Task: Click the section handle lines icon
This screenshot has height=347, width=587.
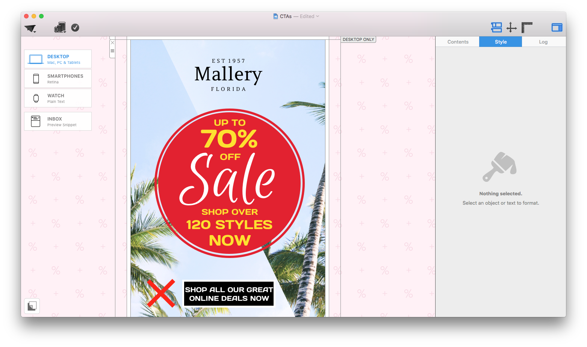Action: point(112,51)
